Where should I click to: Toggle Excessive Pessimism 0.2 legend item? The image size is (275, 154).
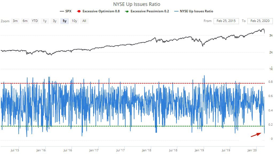147,11
